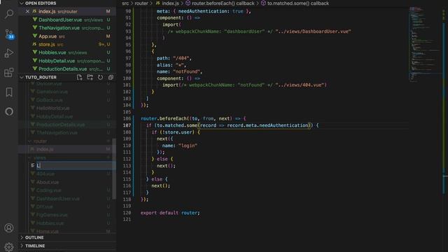Viewport: 448px width, 252px height.
Task: Expand the TIMELINE section
Action: (x=22, y=246)
